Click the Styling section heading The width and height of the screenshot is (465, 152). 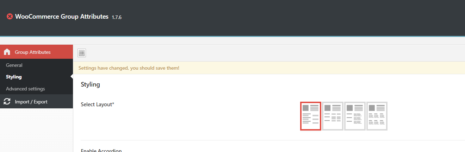tap(91, 84)
